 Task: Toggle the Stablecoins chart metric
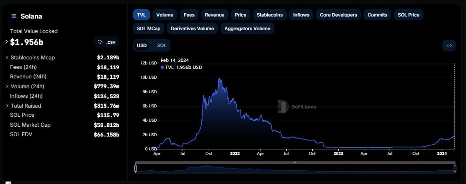tap(269, 15)
